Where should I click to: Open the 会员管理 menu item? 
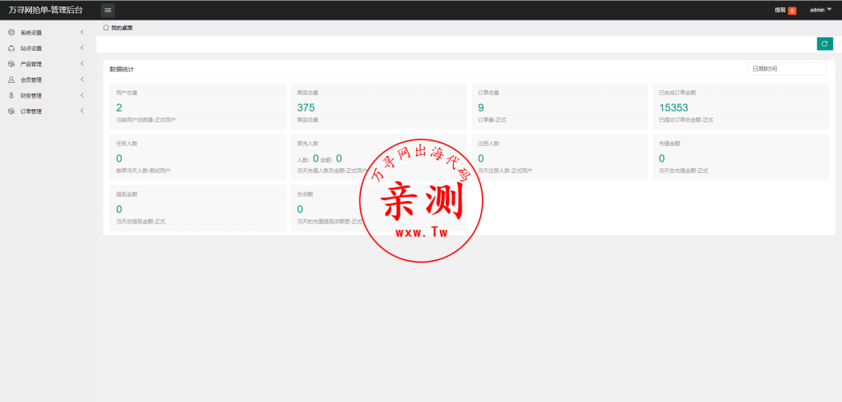pos(48,80)
